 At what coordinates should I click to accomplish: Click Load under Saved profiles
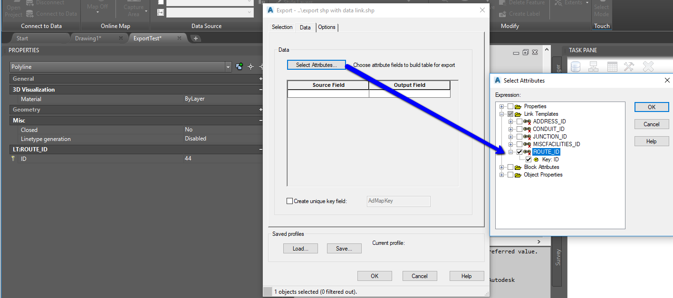tap(300, 248)
